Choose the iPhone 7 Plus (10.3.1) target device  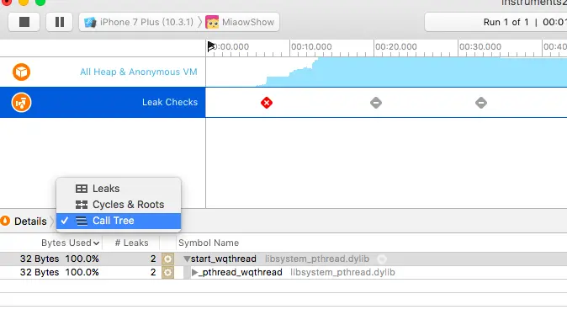(147, 22)
